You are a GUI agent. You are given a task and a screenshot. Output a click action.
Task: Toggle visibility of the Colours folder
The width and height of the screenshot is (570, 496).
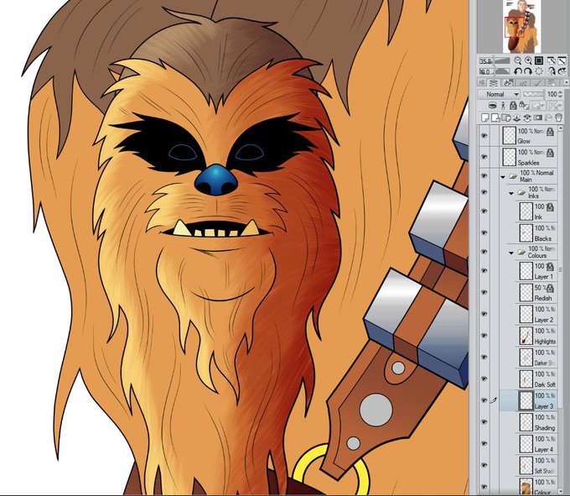(x=484, y=252)
